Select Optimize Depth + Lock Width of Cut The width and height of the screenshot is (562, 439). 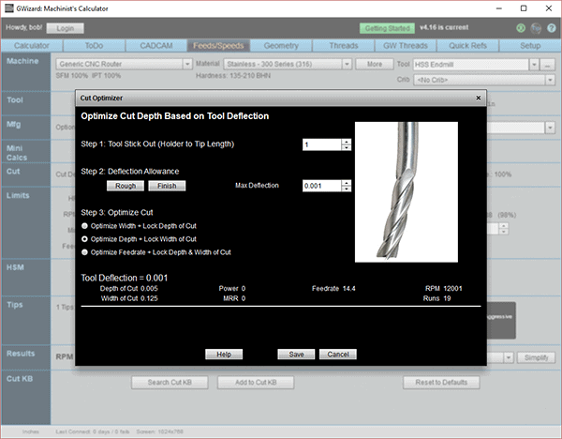click(84, 239)
